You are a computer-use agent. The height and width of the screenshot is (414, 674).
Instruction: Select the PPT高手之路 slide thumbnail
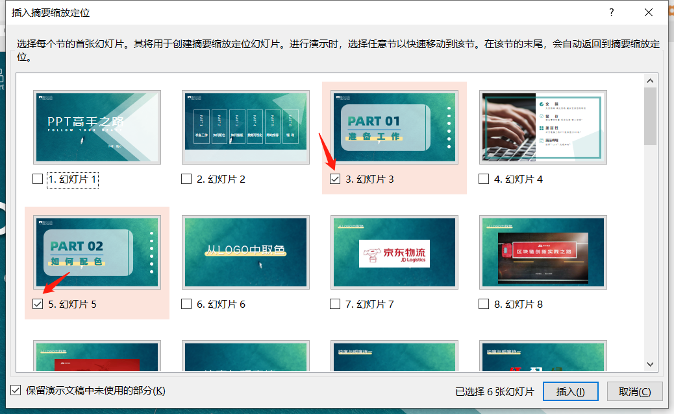click(97, 127)
